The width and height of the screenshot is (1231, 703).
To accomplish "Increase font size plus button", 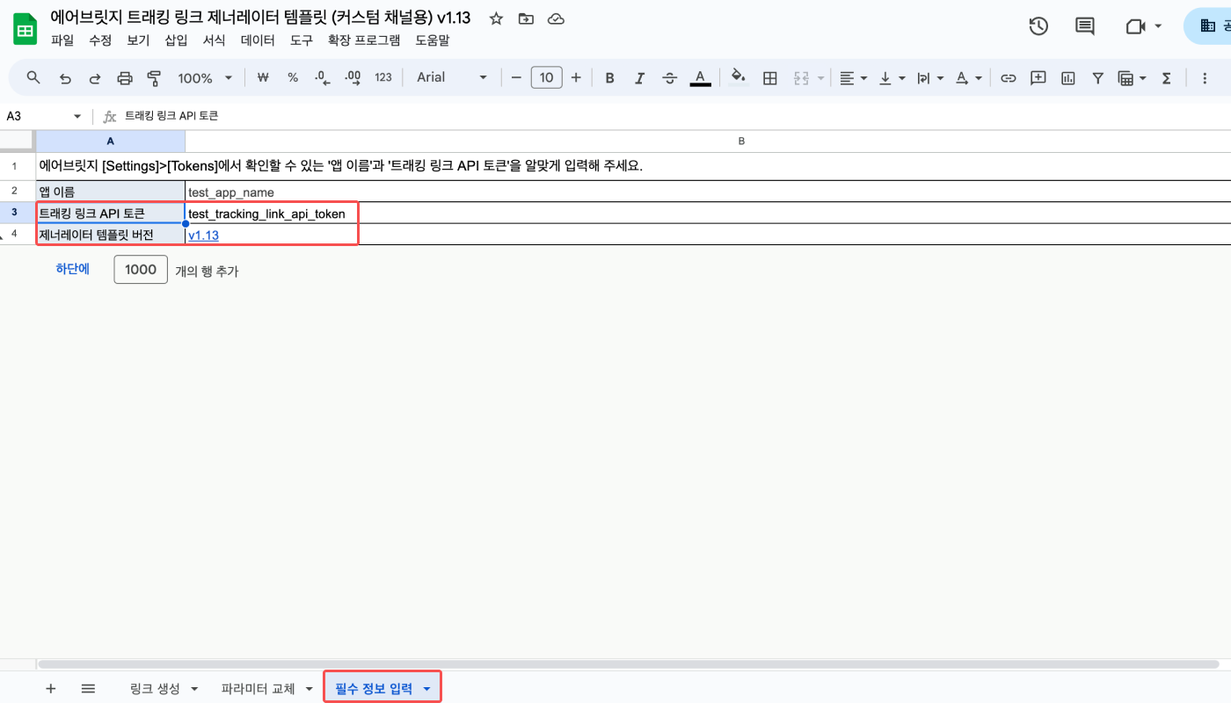I will point(576,77).
